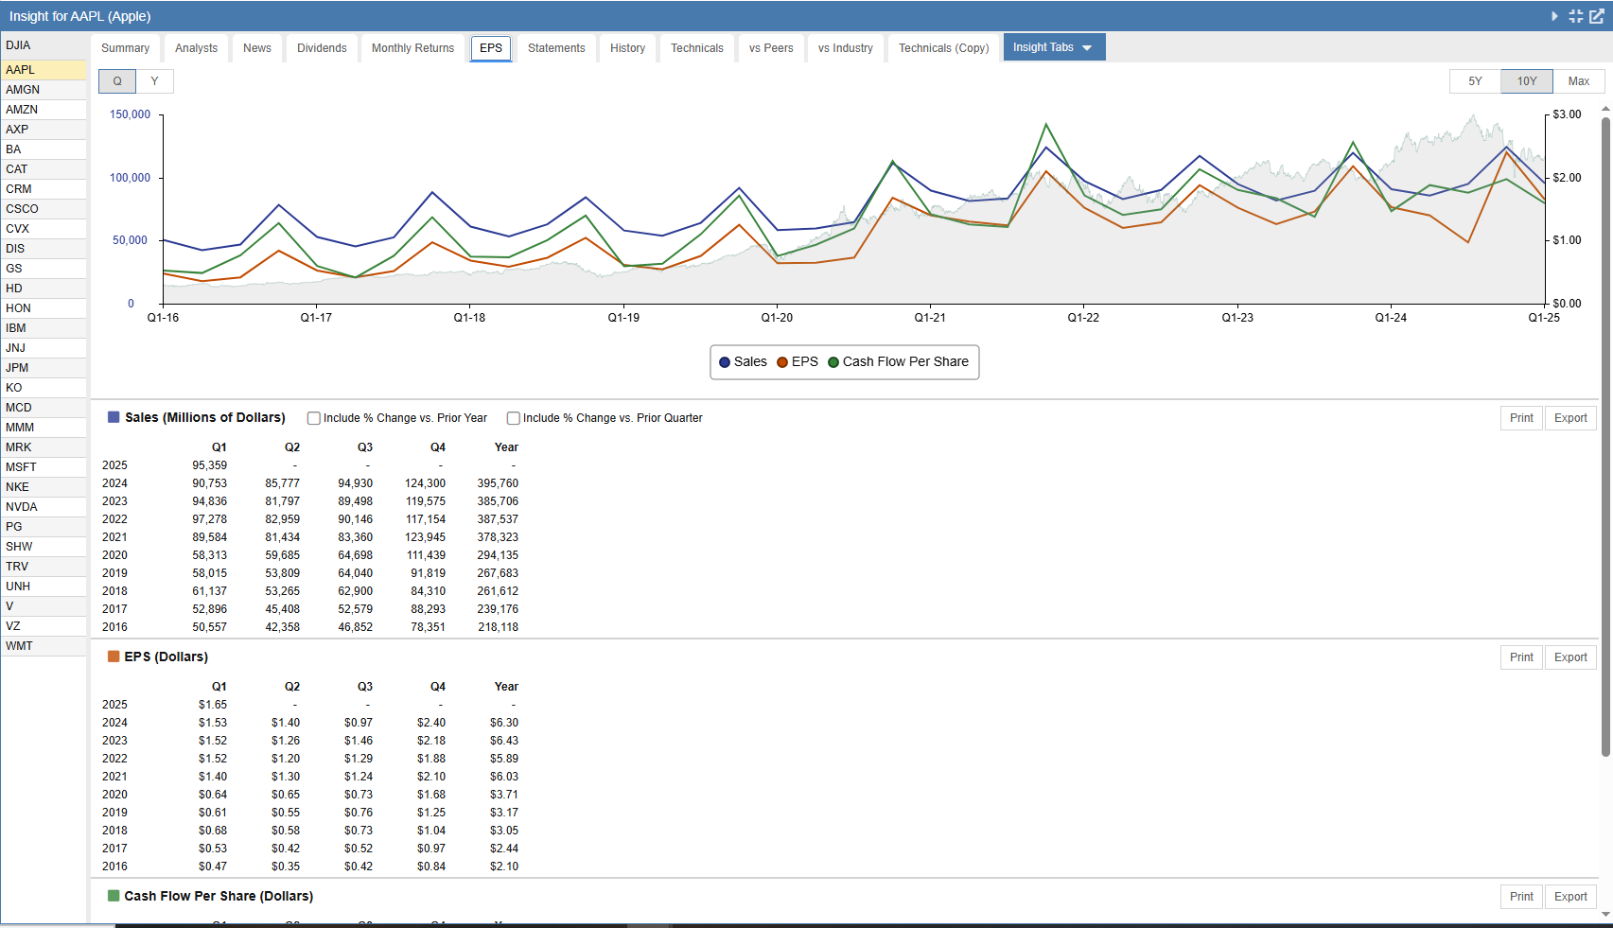Click the scrollbar down arrow
Screen dimensions: 1613x928
click(1605, 915)
